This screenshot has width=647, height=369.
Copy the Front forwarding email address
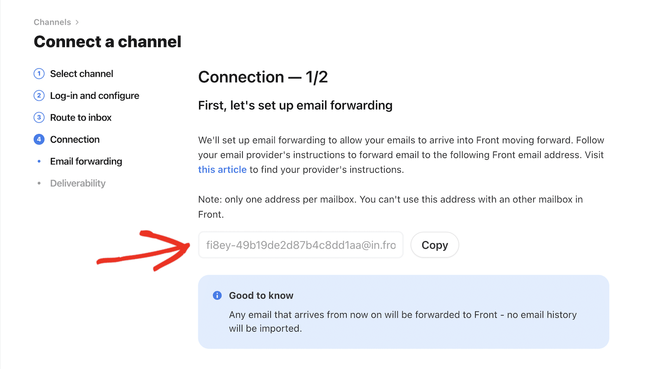point(434,245)
